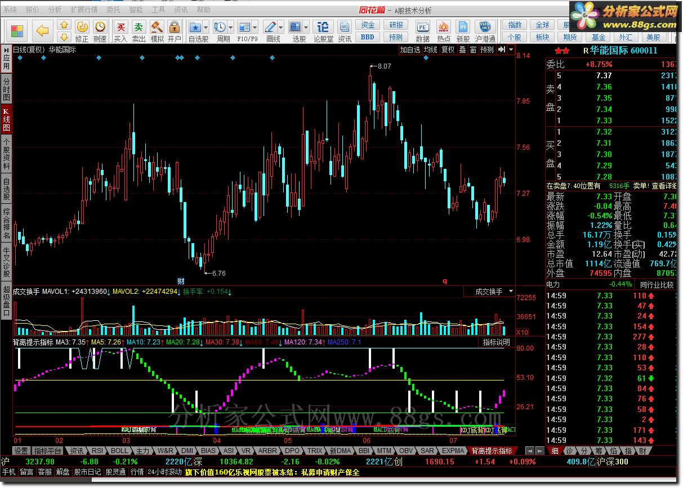Click the 预测 toolbar button
Screen dimensions: 683x488
pos(396,37)
